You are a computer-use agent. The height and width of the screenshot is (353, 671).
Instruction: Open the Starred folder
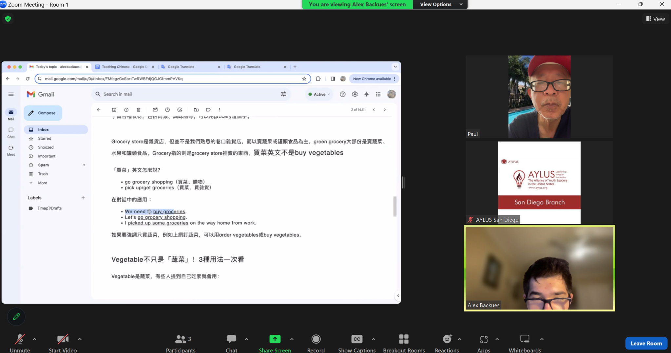[56, 138]
